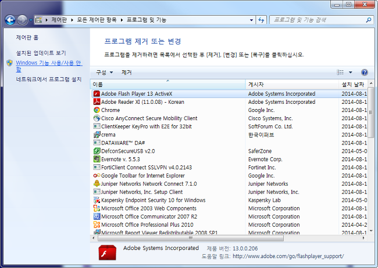Click the large Flash icon in details pane
Viewport: 378px width, 268px height.
107,252
